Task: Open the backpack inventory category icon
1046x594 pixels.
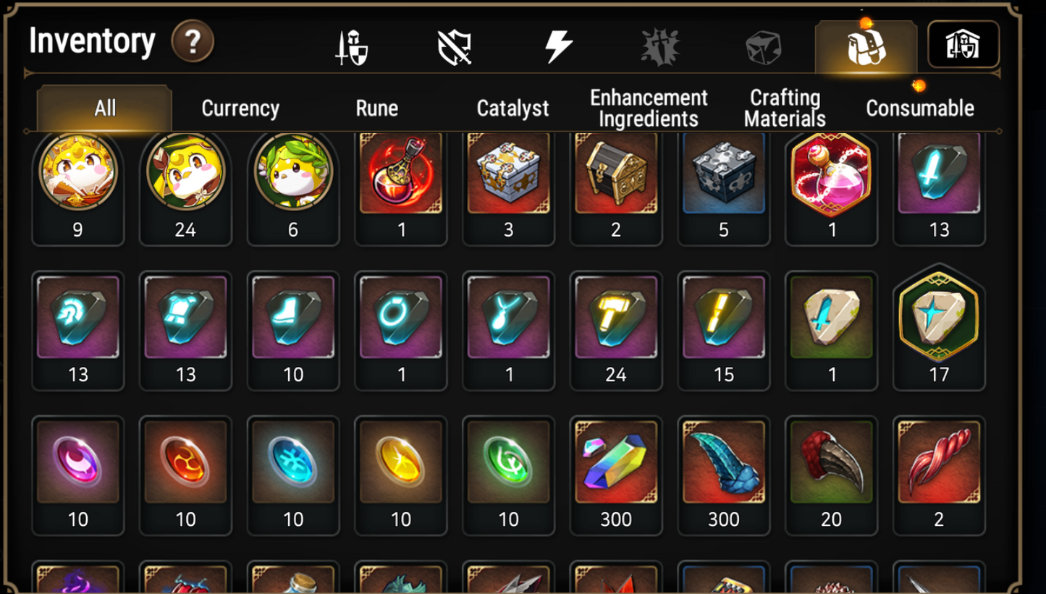Action: (866, 48)
